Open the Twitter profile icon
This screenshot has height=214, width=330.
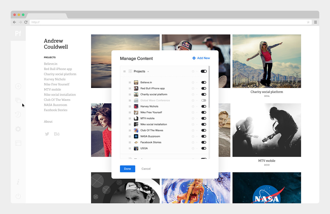(x=47, y=134)
